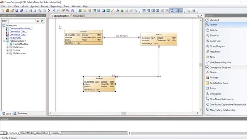Image resolution: width=247 pixels, height=139 pixels.
Task: Select the Mueble entity in diagram
Action: pos(83,37)
